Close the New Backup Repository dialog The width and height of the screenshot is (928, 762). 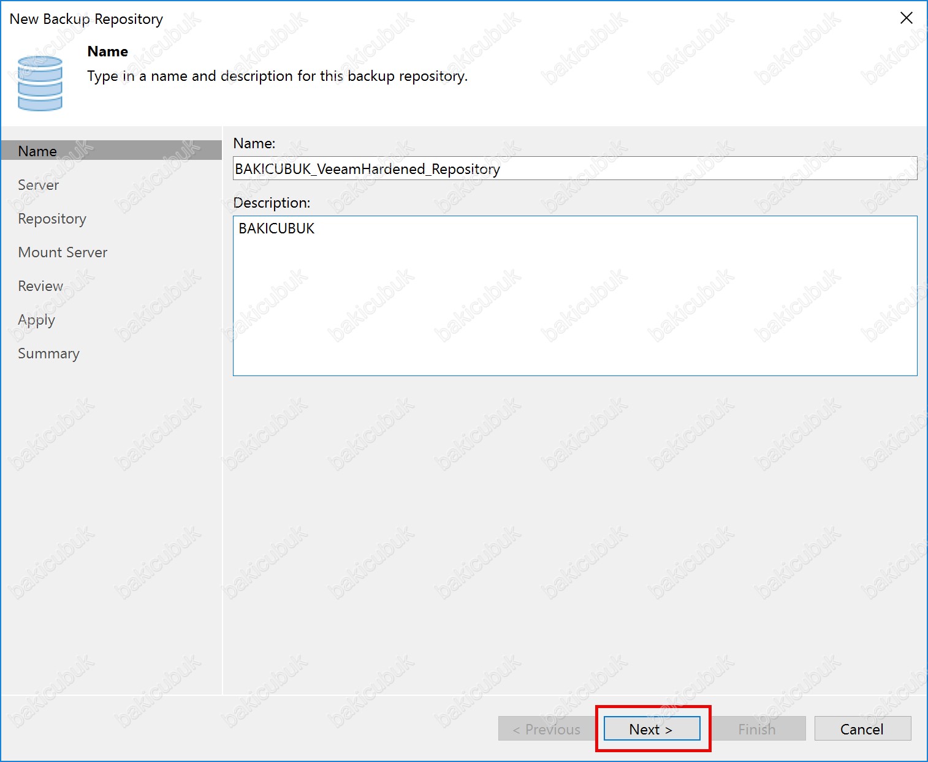(x=906, y=18)
